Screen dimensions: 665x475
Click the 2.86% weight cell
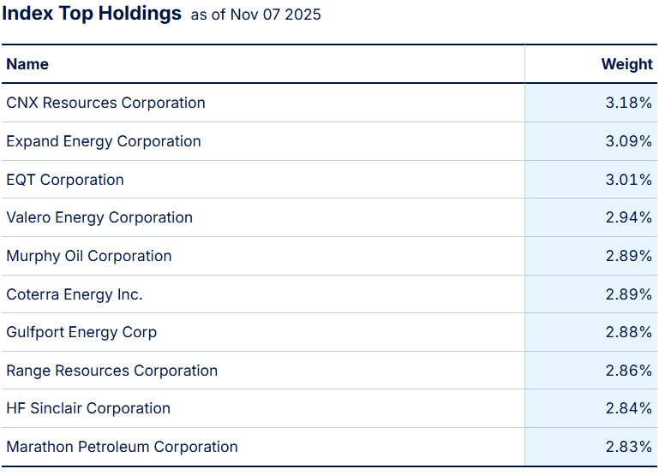628,371
